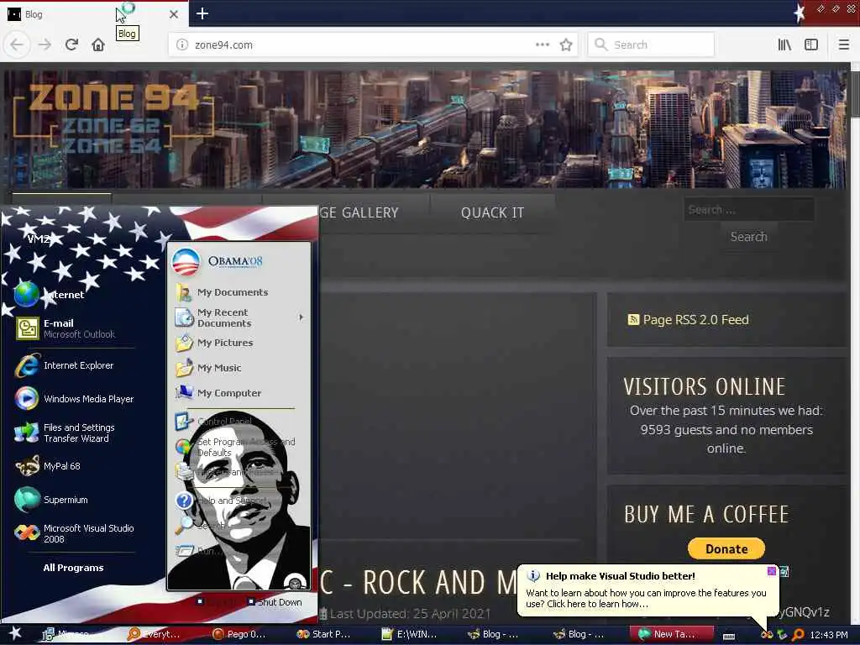Click the Zone 94 header banner logo
This screenshot has height=645, width=860.
[x=113, y=119]
